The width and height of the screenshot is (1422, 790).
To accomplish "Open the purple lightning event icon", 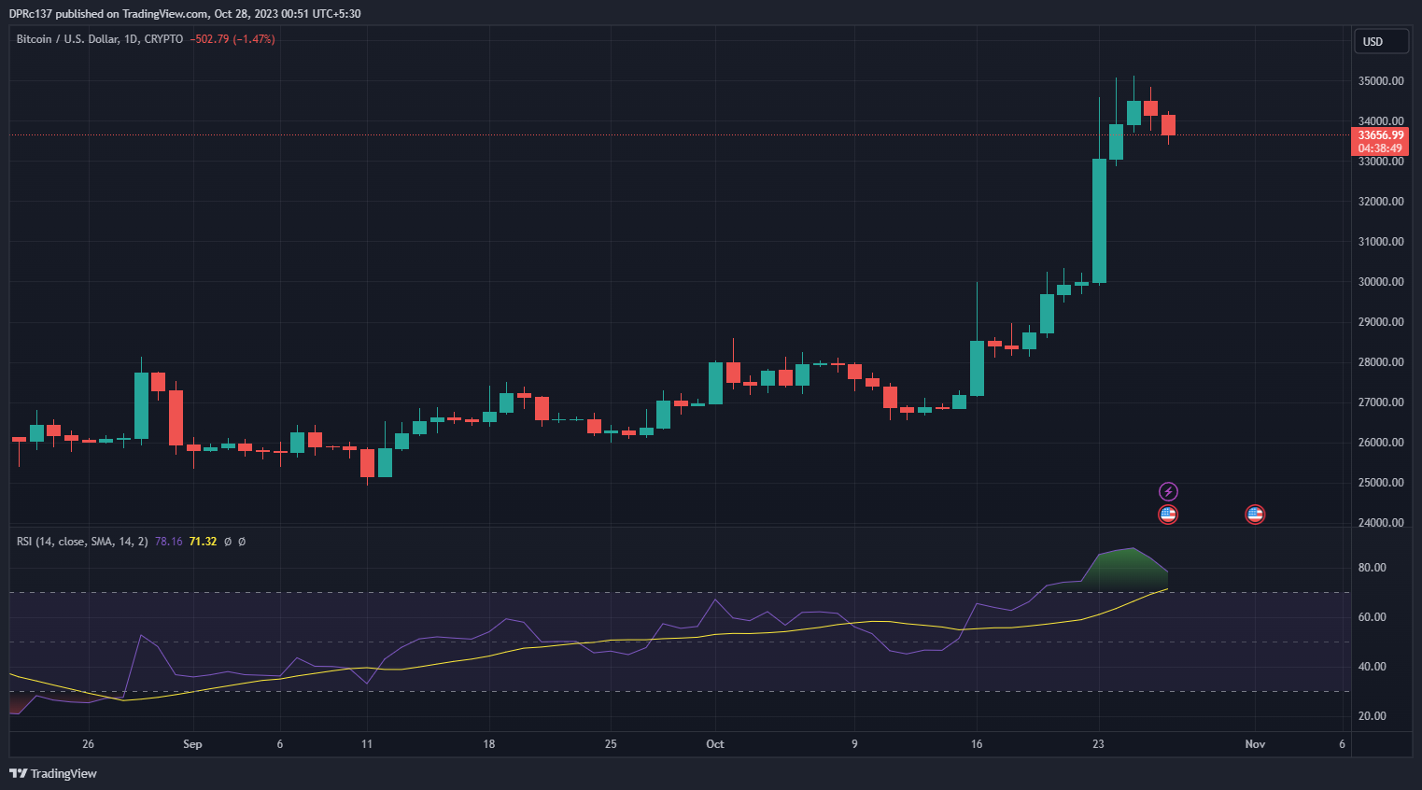I will (x=1168, y=491).
